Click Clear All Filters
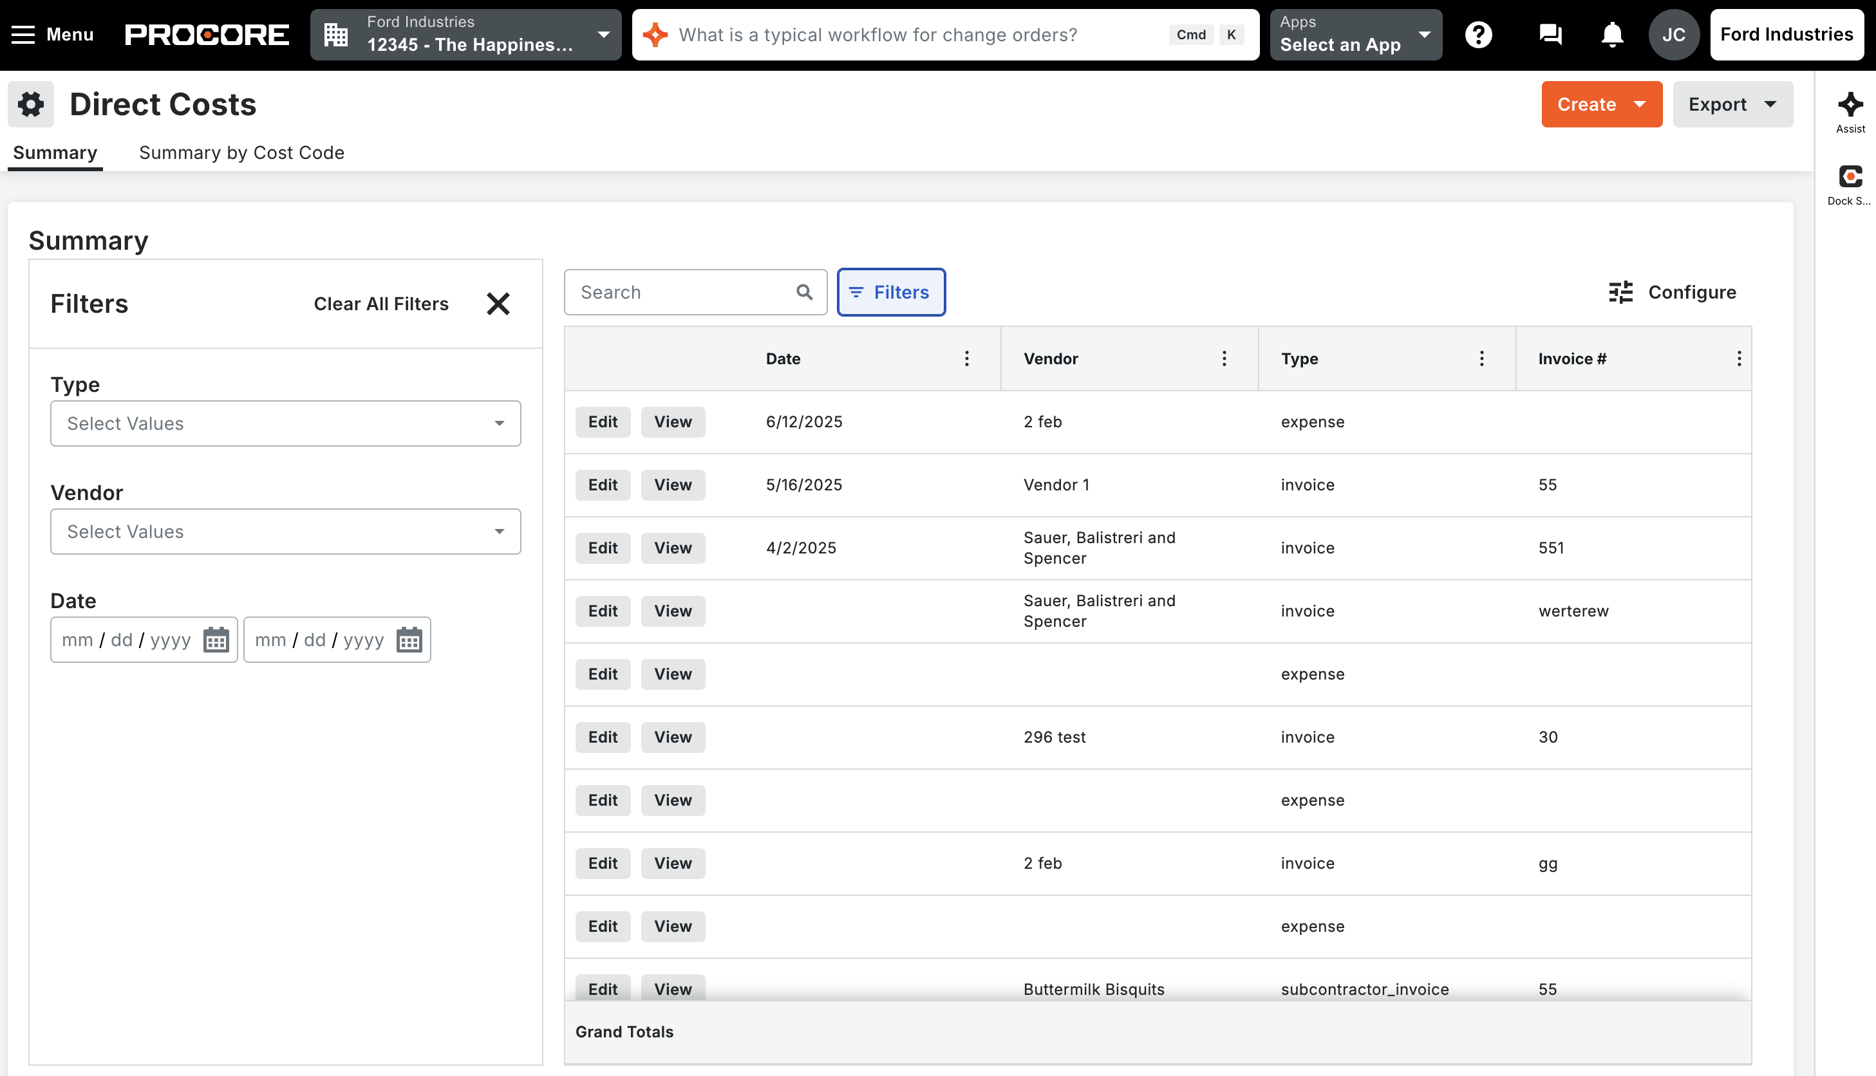 click(x=380, y=304)
